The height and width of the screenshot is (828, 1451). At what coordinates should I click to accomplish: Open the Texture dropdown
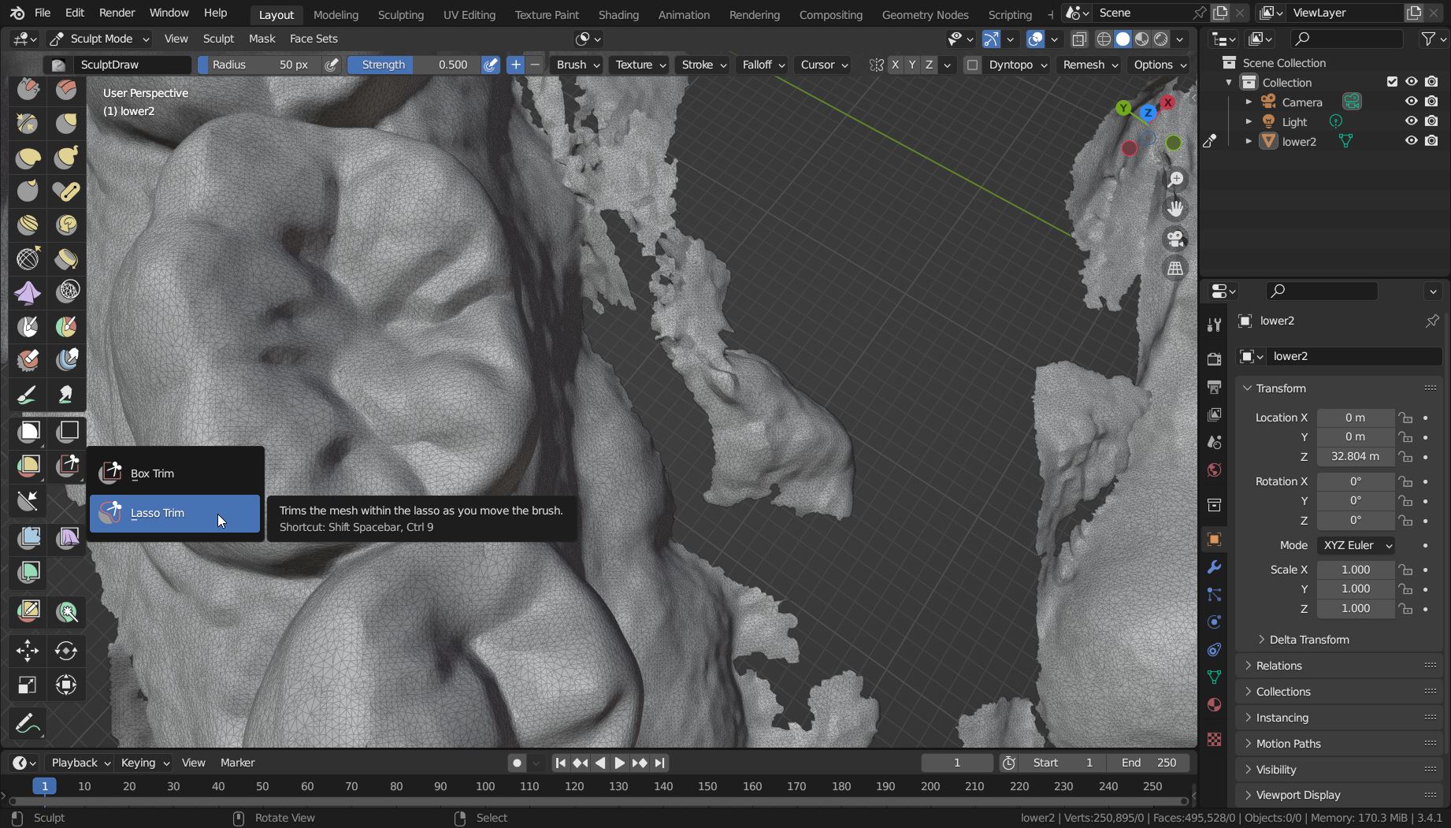[641, 65]
